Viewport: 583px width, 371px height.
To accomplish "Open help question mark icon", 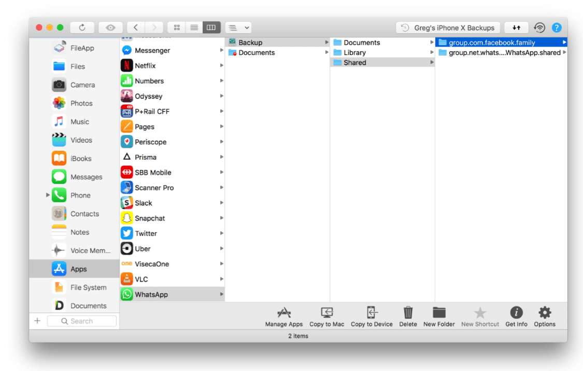I will point(557,27).
